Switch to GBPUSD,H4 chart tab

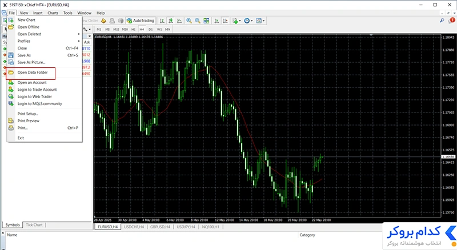coord(161,227)
